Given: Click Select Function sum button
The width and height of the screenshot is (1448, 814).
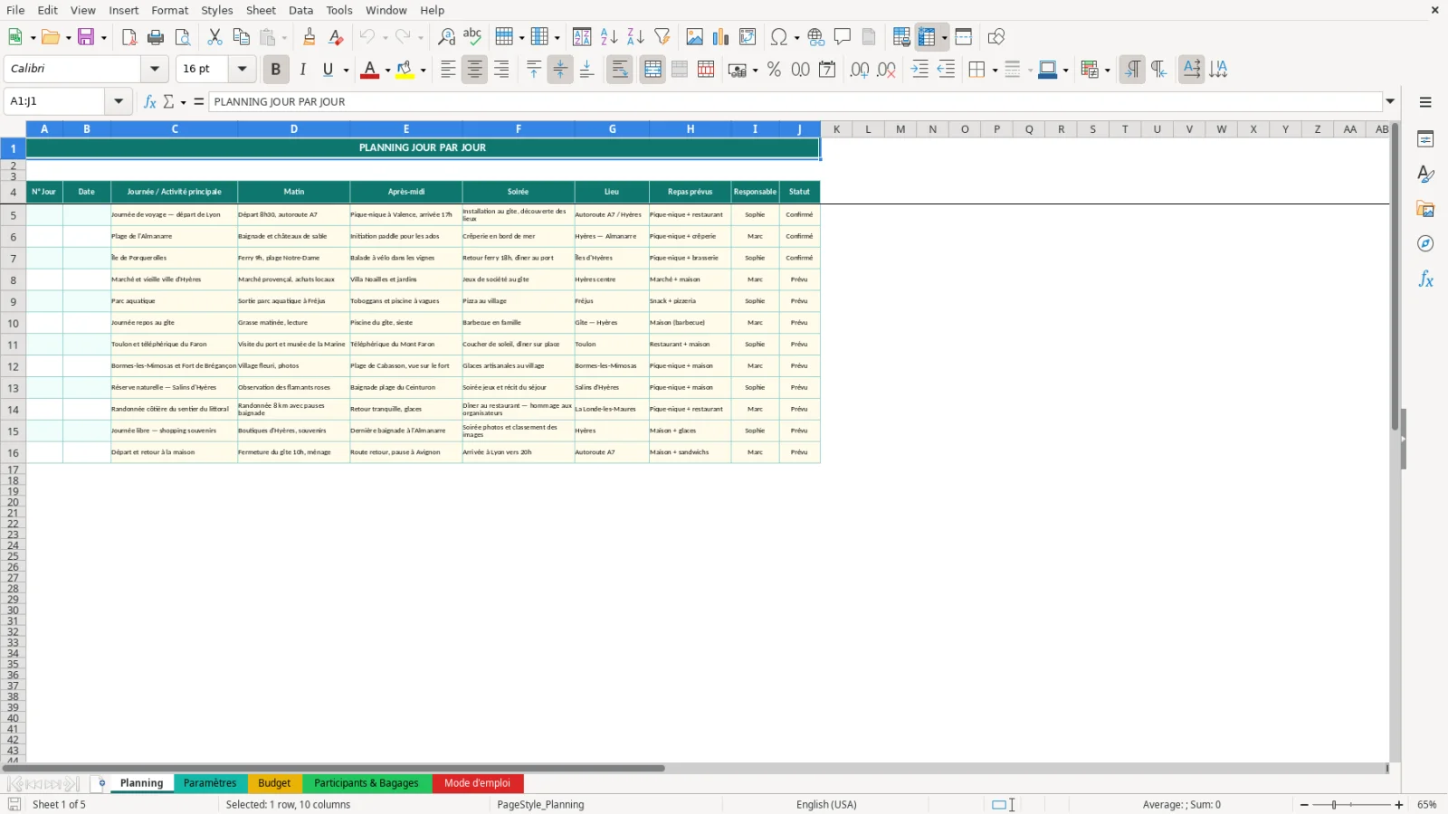Looking at the screenshot, I should point(168,101).
